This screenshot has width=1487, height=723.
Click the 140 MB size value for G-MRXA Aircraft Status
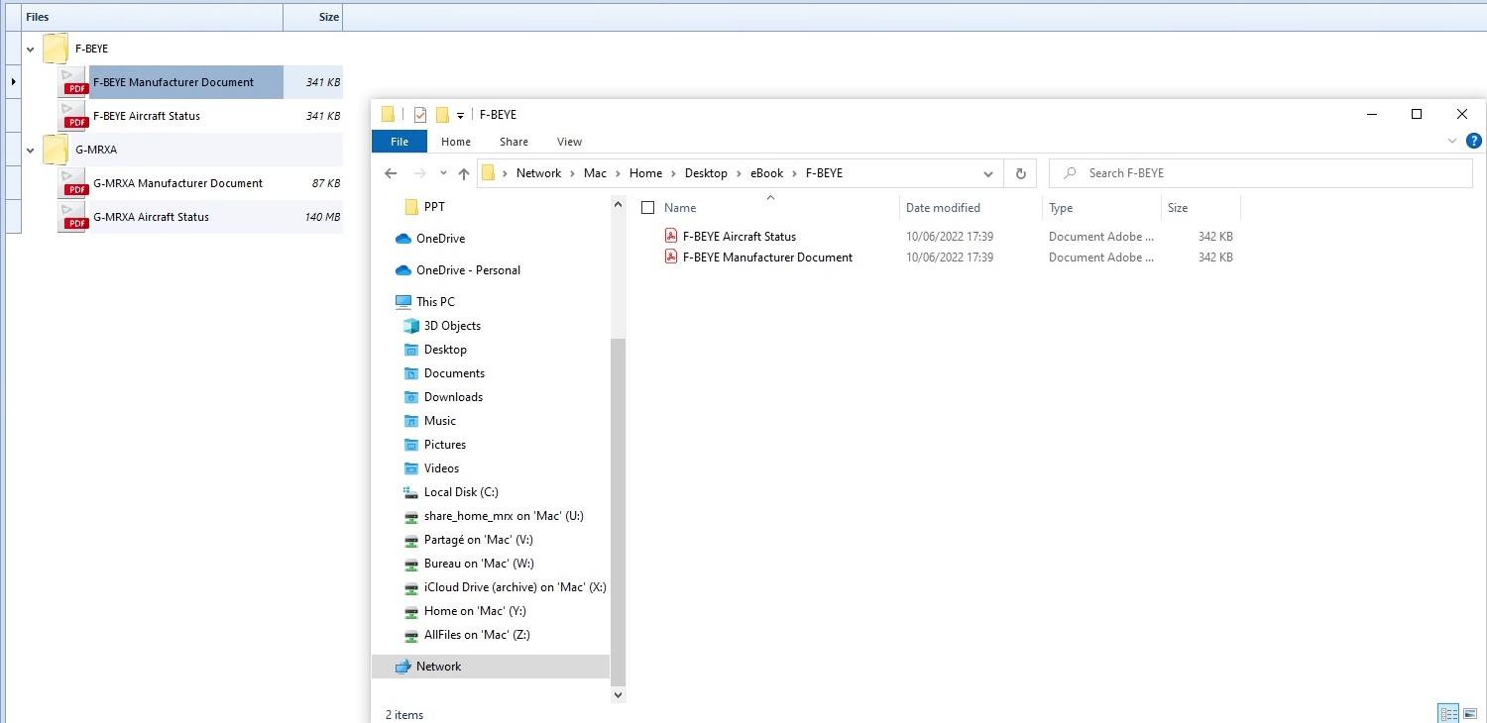pyautogui.click(x=323, y=217)
